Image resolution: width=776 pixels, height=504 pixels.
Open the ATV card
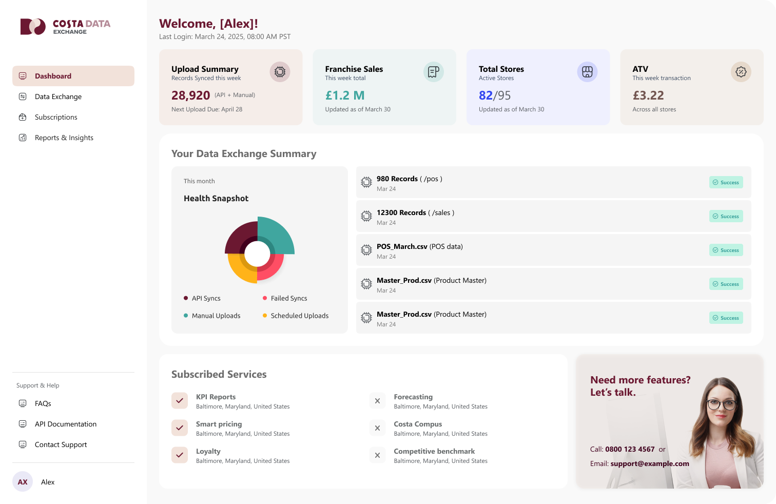pyautogui.click(x=692, y=87)
